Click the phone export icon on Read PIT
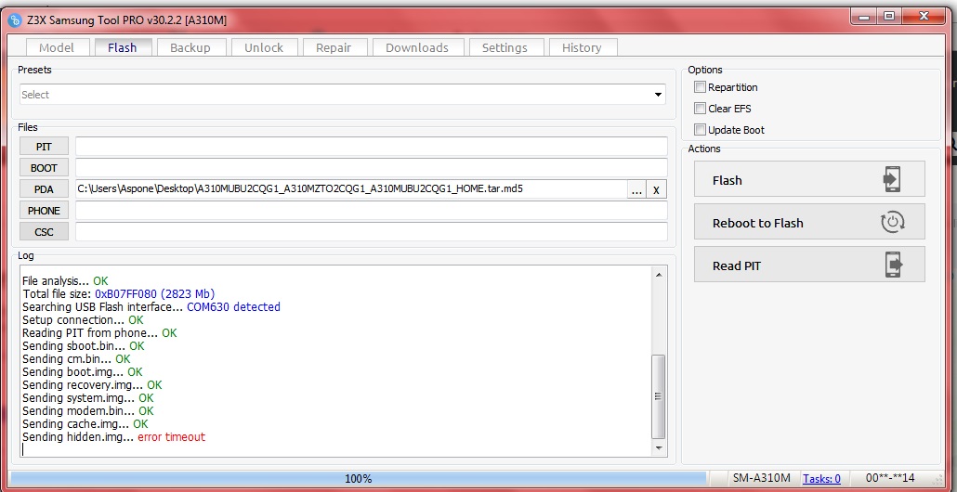 pos(893,265)
